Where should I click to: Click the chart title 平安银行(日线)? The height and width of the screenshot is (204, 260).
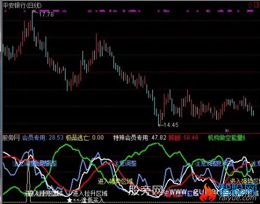point(22,6)
